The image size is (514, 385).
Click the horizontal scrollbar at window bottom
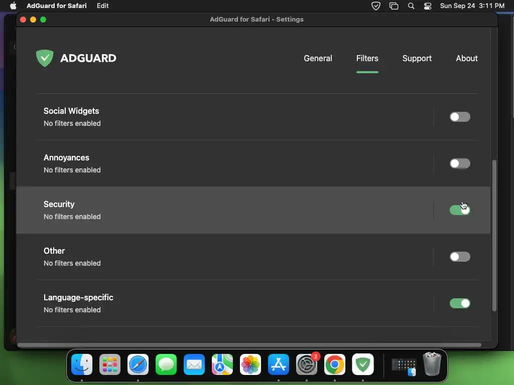pyautogui.click(x=249, y=345)
